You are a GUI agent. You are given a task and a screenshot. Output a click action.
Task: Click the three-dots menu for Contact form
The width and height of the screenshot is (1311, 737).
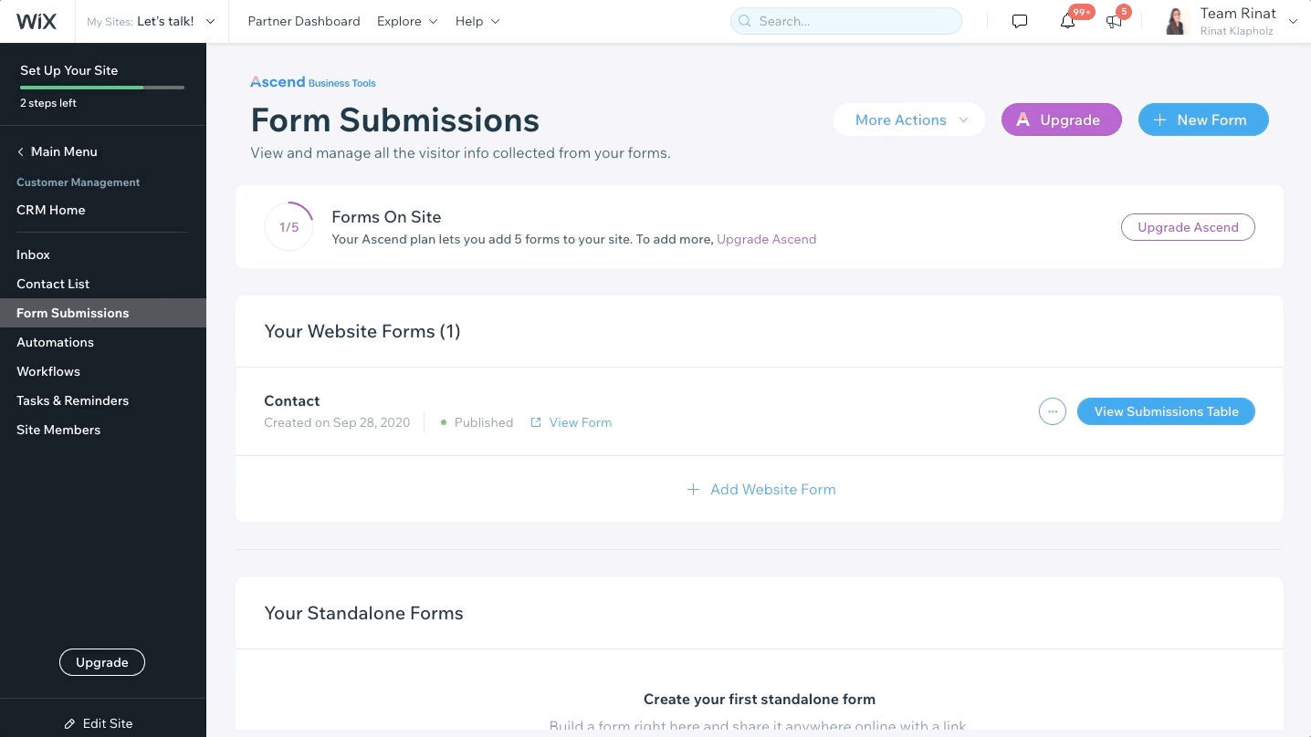[x=1053, y=411]
